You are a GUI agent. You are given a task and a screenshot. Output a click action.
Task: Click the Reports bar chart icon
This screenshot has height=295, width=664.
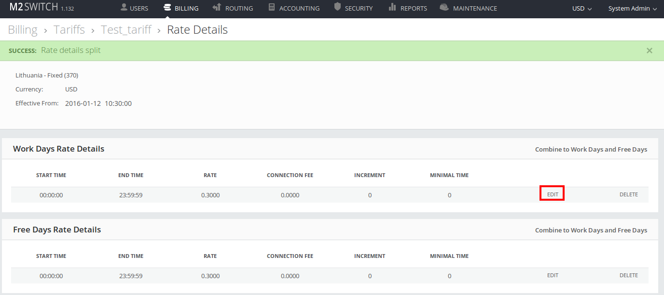tap(392, 7)
